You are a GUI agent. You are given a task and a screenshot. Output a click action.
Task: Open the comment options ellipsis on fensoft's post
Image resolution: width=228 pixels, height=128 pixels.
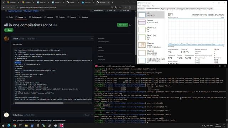pyautogui.click(x=92, y=39)
